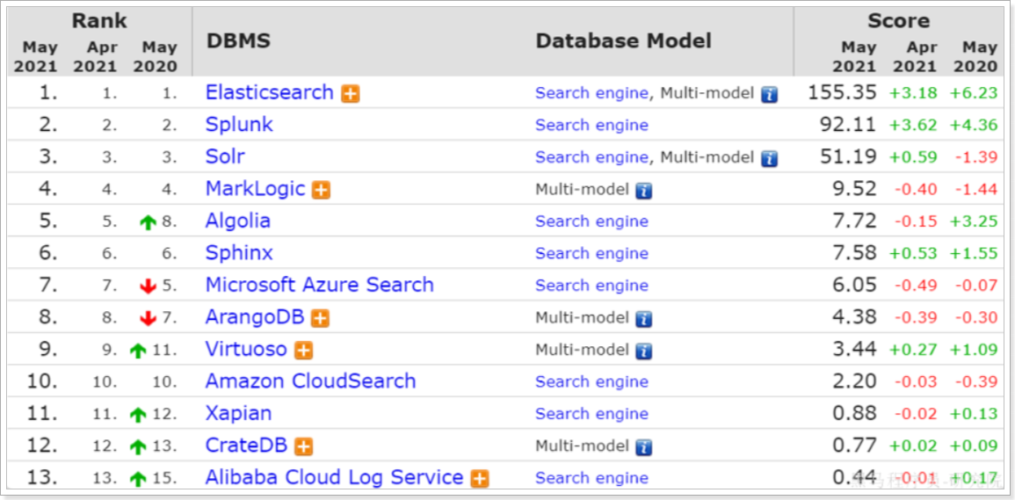Image resolution: width=1015 pixels, height=500 pixels.
Task: Open the info icon in Elasticsearch row
Action: click(769, 95)
